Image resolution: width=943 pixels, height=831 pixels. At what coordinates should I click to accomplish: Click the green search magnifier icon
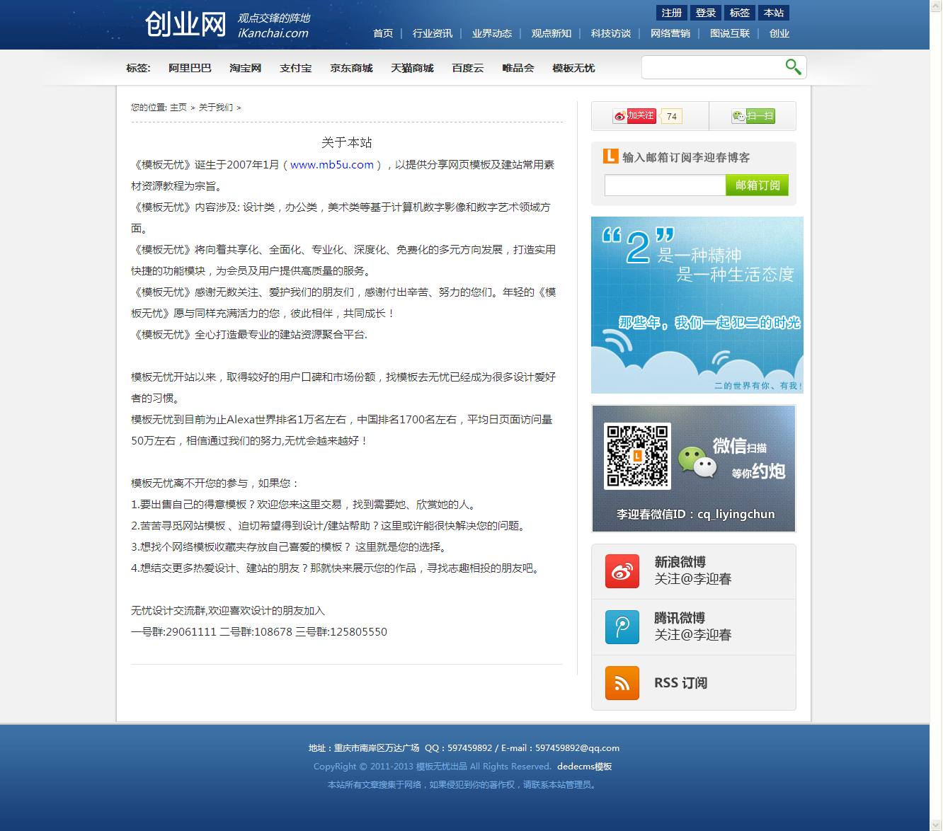793,67
